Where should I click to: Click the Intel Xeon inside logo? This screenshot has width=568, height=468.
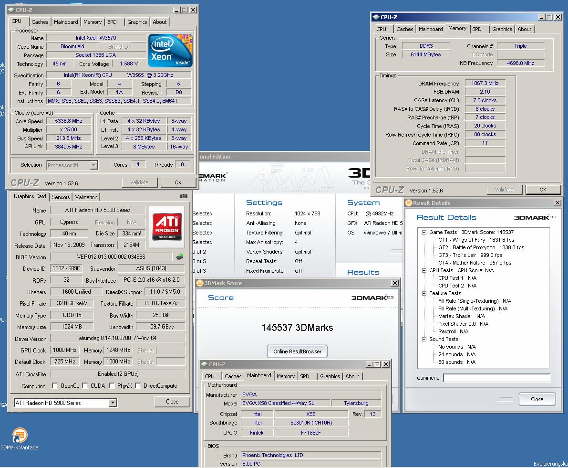(x=170, y=51)
